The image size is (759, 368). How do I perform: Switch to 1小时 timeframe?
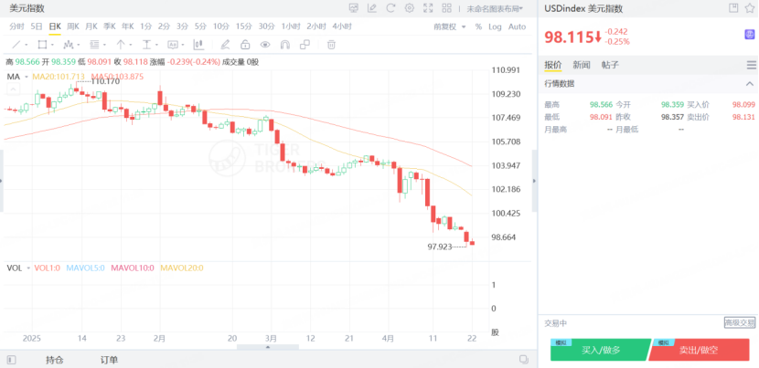291,26
